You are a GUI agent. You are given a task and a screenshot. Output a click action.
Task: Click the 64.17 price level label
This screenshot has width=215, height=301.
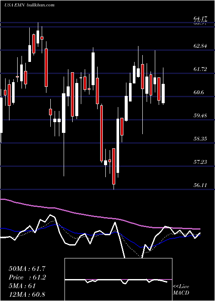click(x=200, y=18)
